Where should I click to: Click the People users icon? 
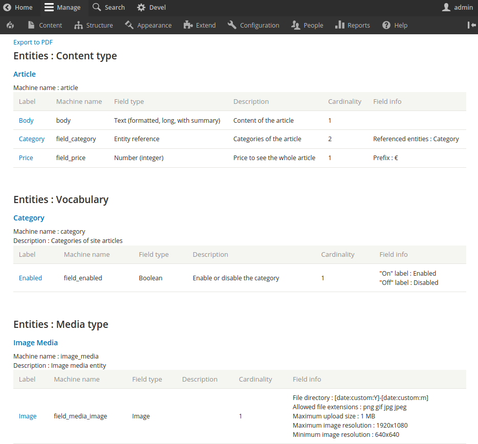[x=295, y=25]
